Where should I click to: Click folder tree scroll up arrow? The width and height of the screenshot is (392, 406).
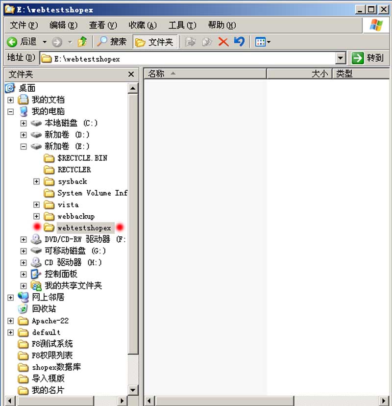pyautogui.click(x=133, y=89)
